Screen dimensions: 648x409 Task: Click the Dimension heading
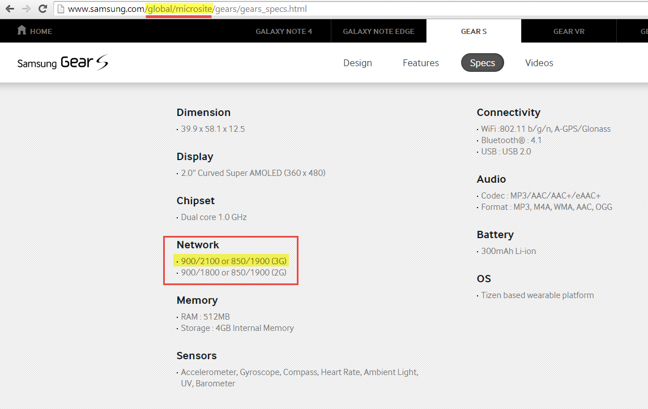pyautogui.click(x=203, y=112)
